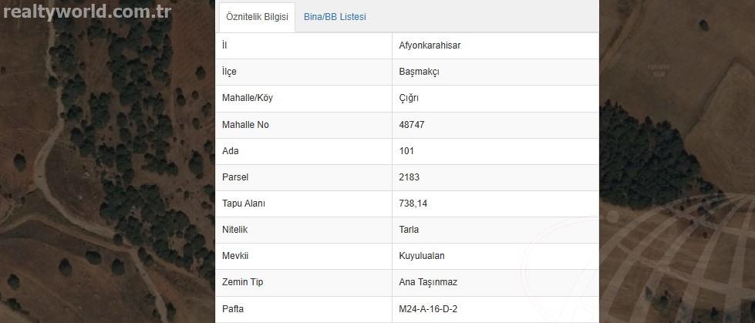Click the Ada value 101
The height and width of the screenshot is (323, 755).
coord(406,150)
